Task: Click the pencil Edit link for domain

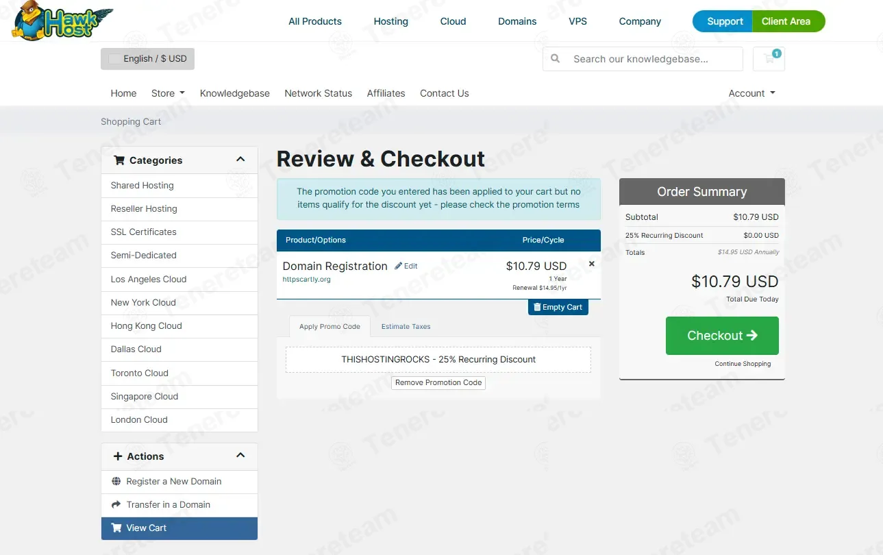Action: (x=406, y=266)
